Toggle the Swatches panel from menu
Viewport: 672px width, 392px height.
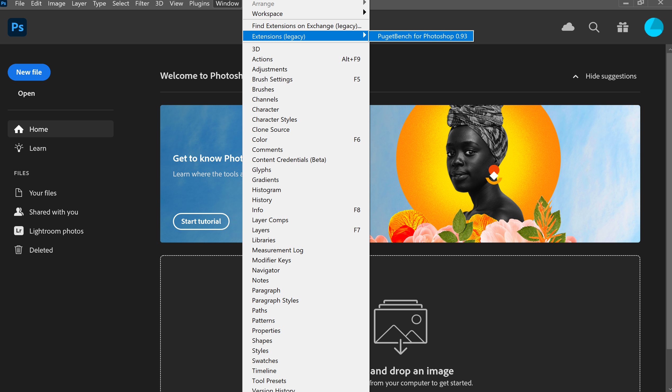tap(265, 360)
